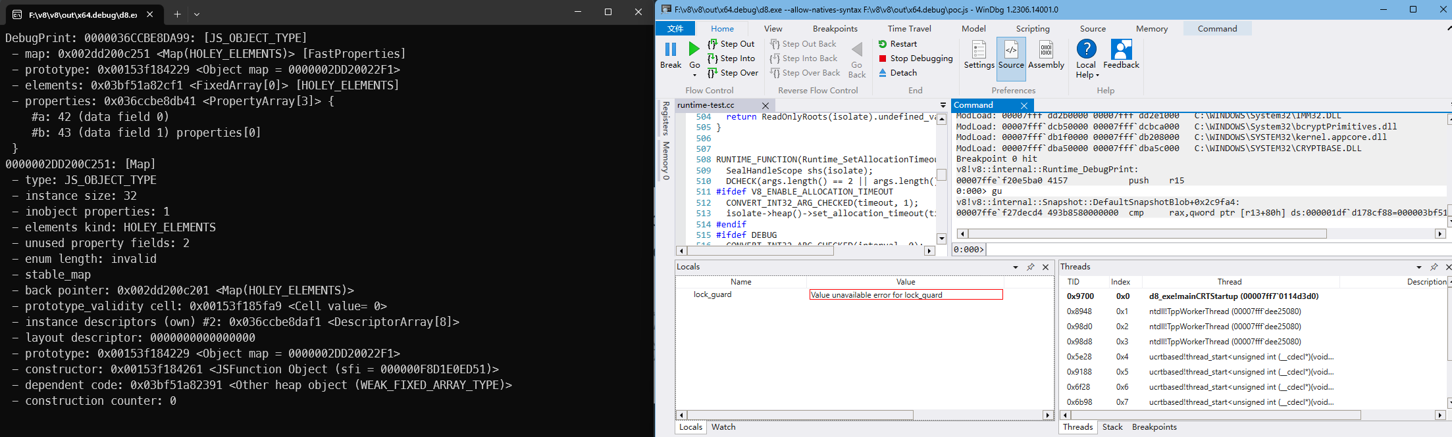Open the Settings preferences icon
Viewport: 1452px width, 437px height.
(x=979, y=51)
